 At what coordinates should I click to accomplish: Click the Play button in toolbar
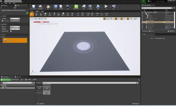click(106, 7)
